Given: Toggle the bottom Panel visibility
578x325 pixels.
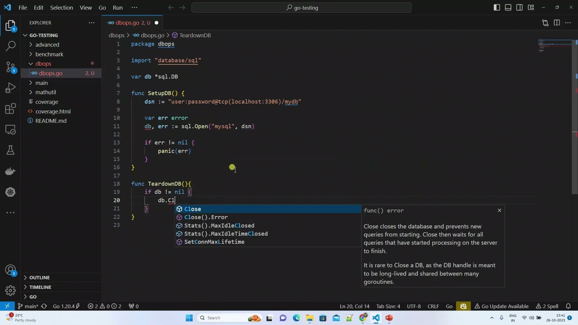Looking at the screenshot, I should pos(508,8).
